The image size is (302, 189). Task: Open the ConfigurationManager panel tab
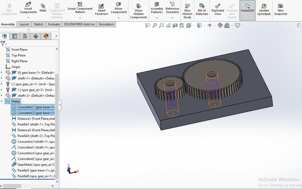click(x=25, y=36)
